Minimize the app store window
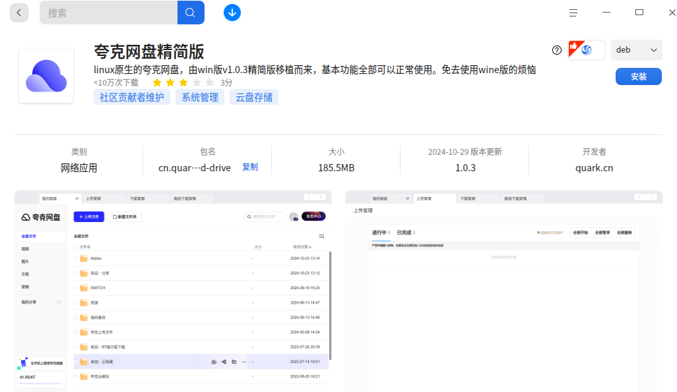 (x=606, y=13)
